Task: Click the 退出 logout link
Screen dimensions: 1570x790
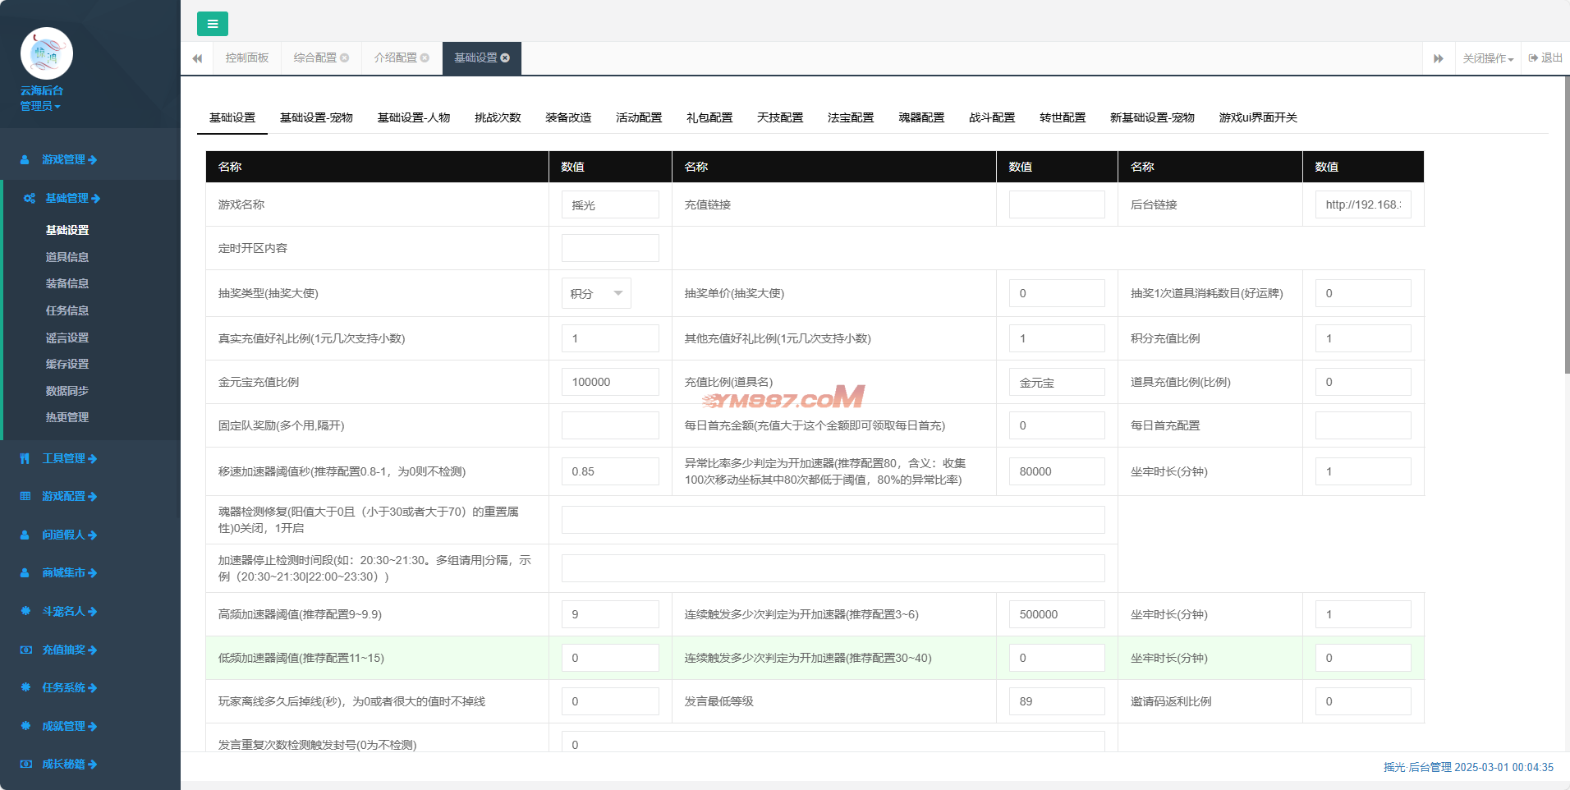Action: click(1545, 58)
